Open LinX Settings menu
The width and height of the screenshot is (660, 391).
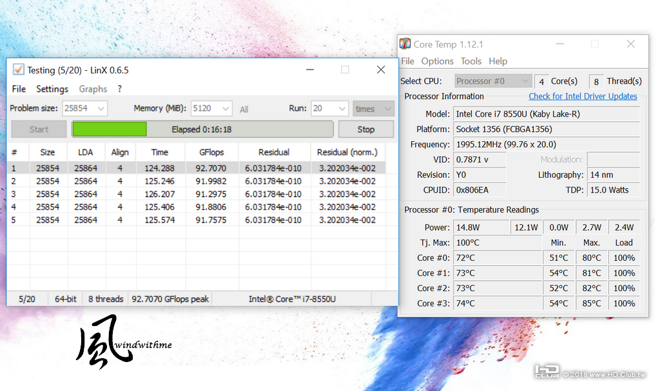pyautogui.click(x=52, y=89)
